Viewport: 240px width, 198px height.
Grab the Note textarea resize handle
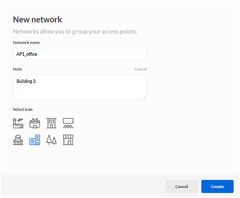click(x=144, y=98)
